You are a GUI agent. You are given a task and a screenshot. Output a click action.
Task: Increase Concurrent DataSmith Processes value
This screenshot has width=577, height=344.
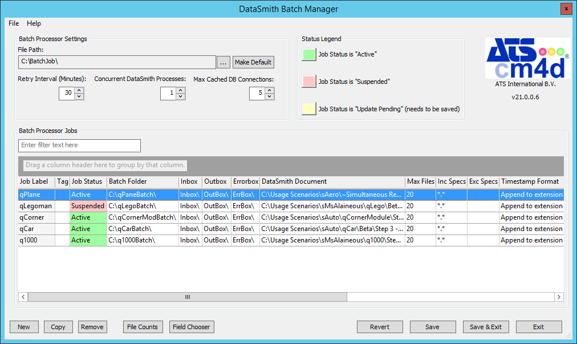click(180, 90)
